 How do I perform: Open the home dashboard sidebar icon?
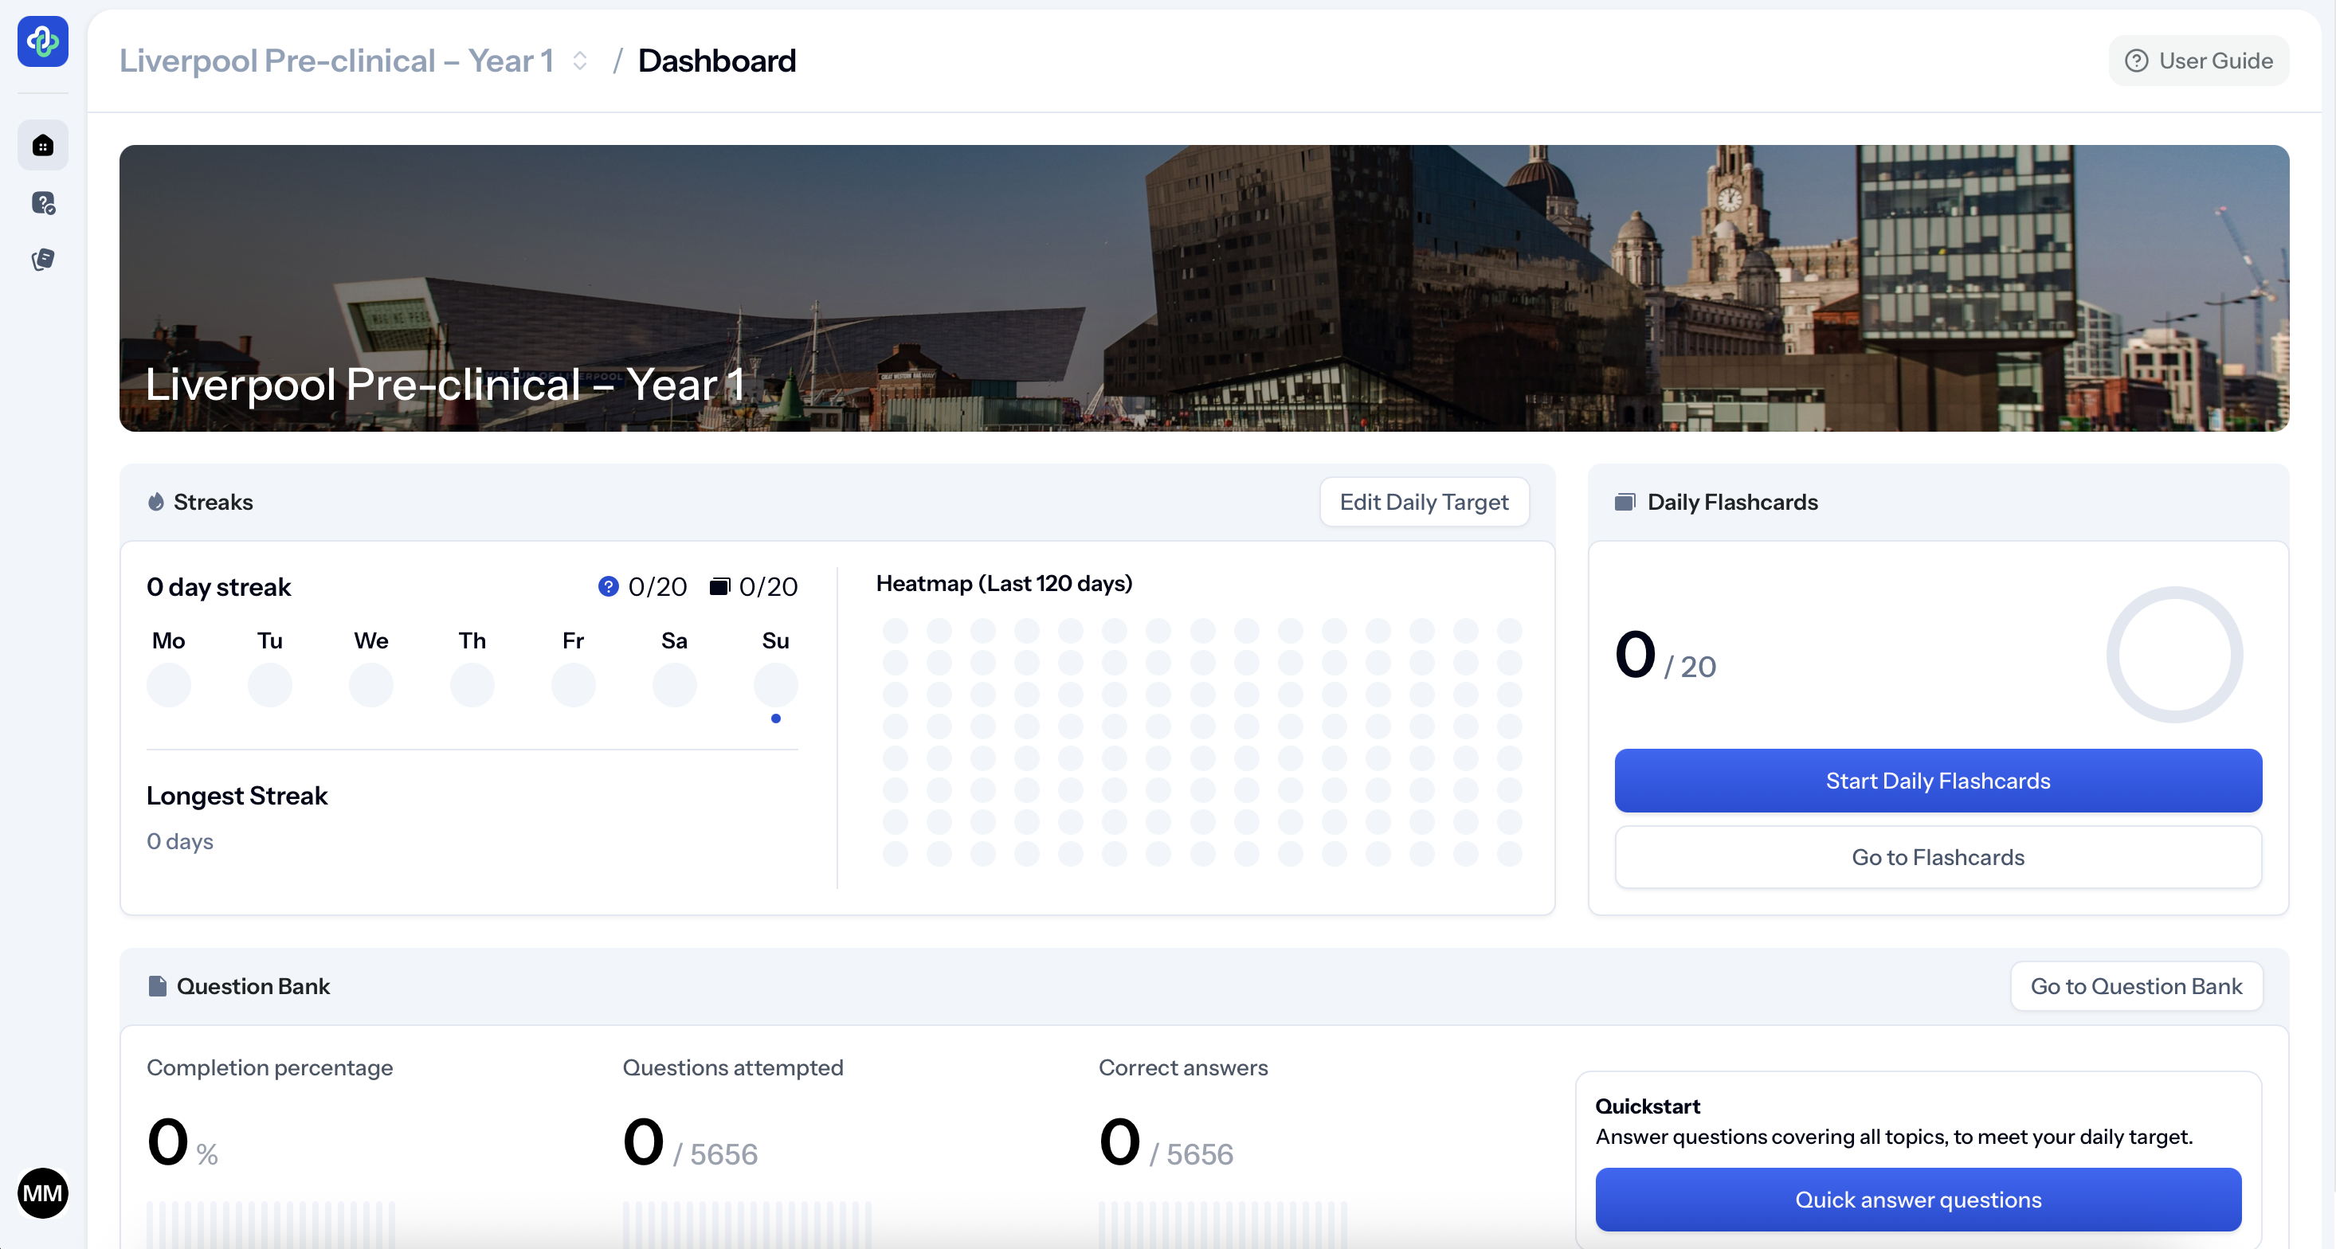point(42,145)
